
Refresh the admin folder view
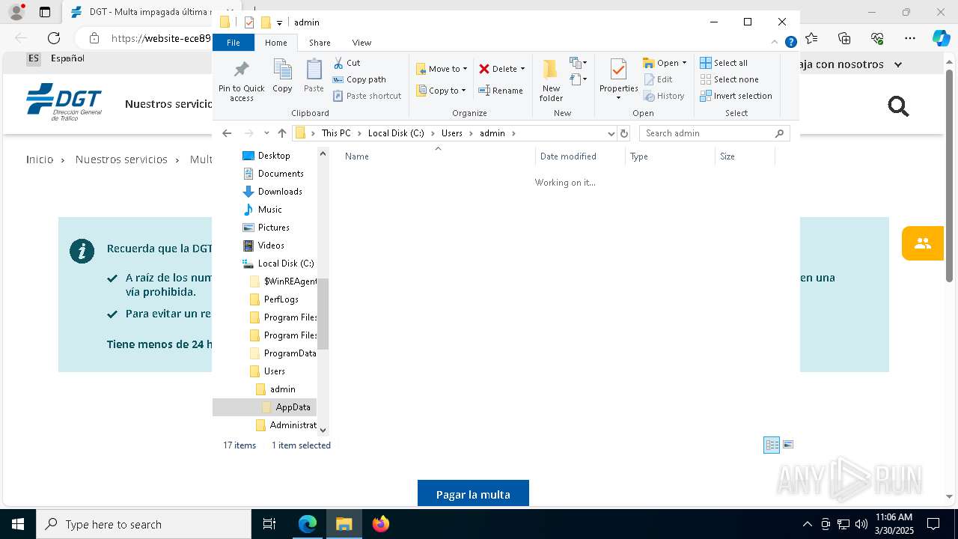624,133
